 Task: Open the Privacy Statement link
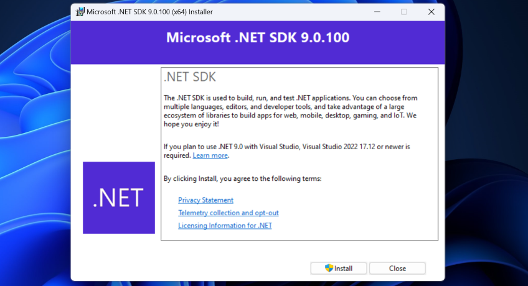coord(205,200)
